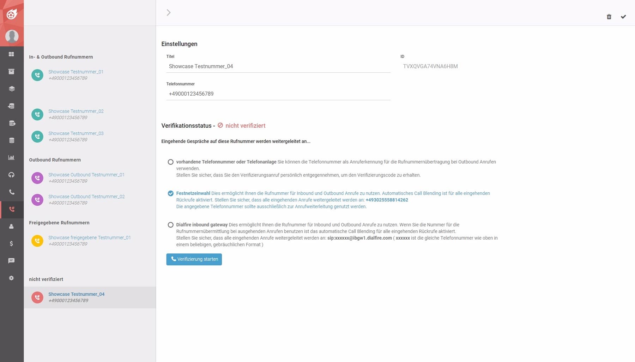Screen dimensions: 635x362
Task: Click the In- & Outbound Rufnummern heading
Action: pos(61,57)
